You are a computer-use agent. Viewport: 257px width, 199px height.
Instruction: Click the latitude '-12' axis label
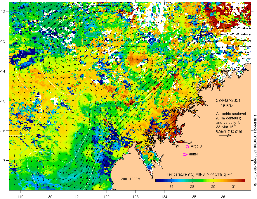[3, 11]
